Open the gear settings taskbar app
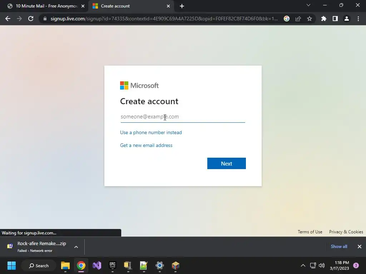The width and height of the screenshot is (366, 274). 160,265
